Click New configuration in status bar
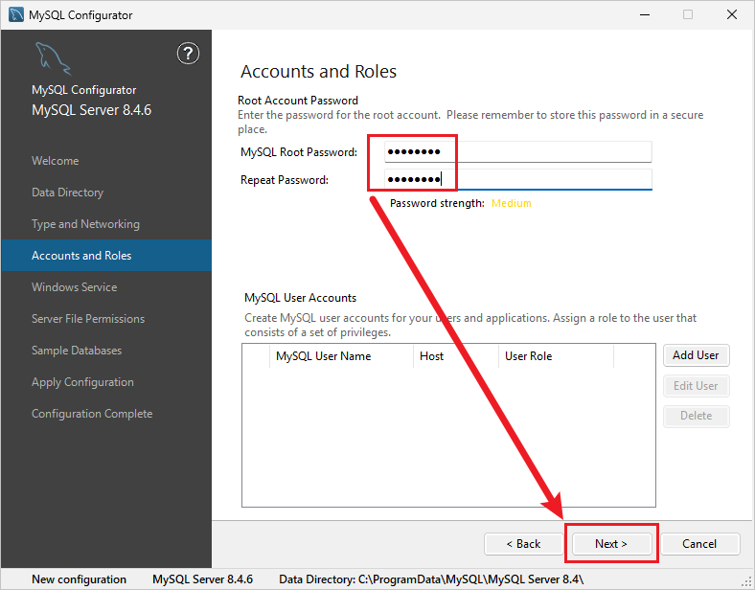 pyautogui.click(x=79, y=579)
